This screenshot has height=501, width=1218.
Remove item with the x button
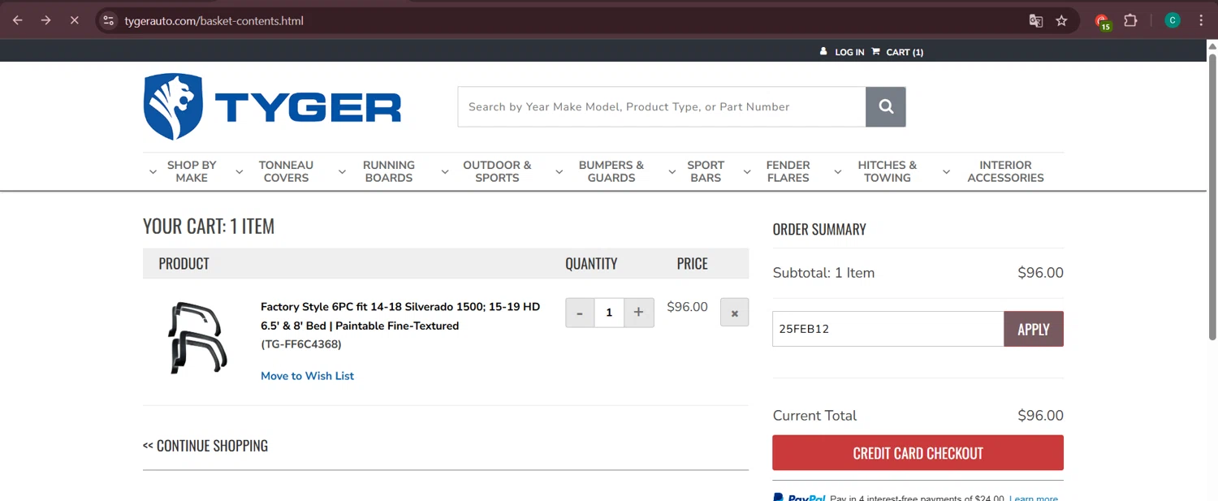[734, 313]
